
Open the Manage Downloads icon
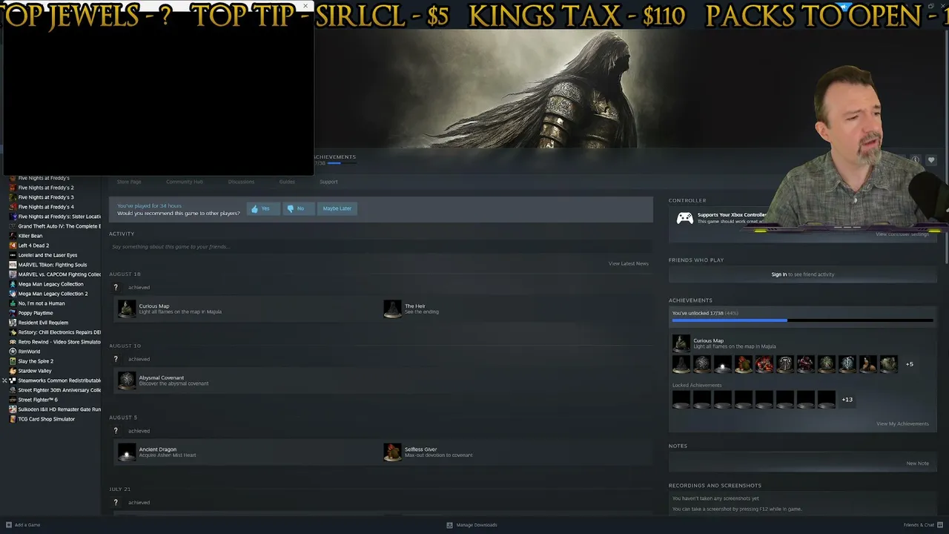[x=449, y=525]
